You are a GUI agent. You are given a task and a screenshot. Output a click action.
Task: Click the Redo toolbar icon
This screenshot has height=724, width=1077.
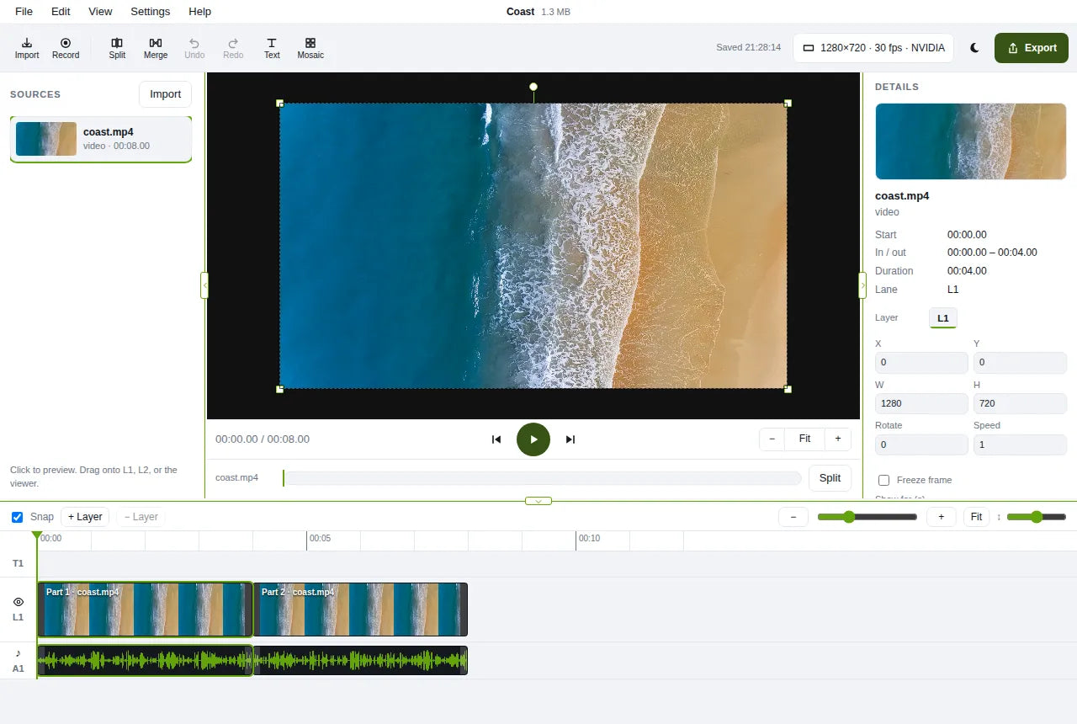click(233, 48)
